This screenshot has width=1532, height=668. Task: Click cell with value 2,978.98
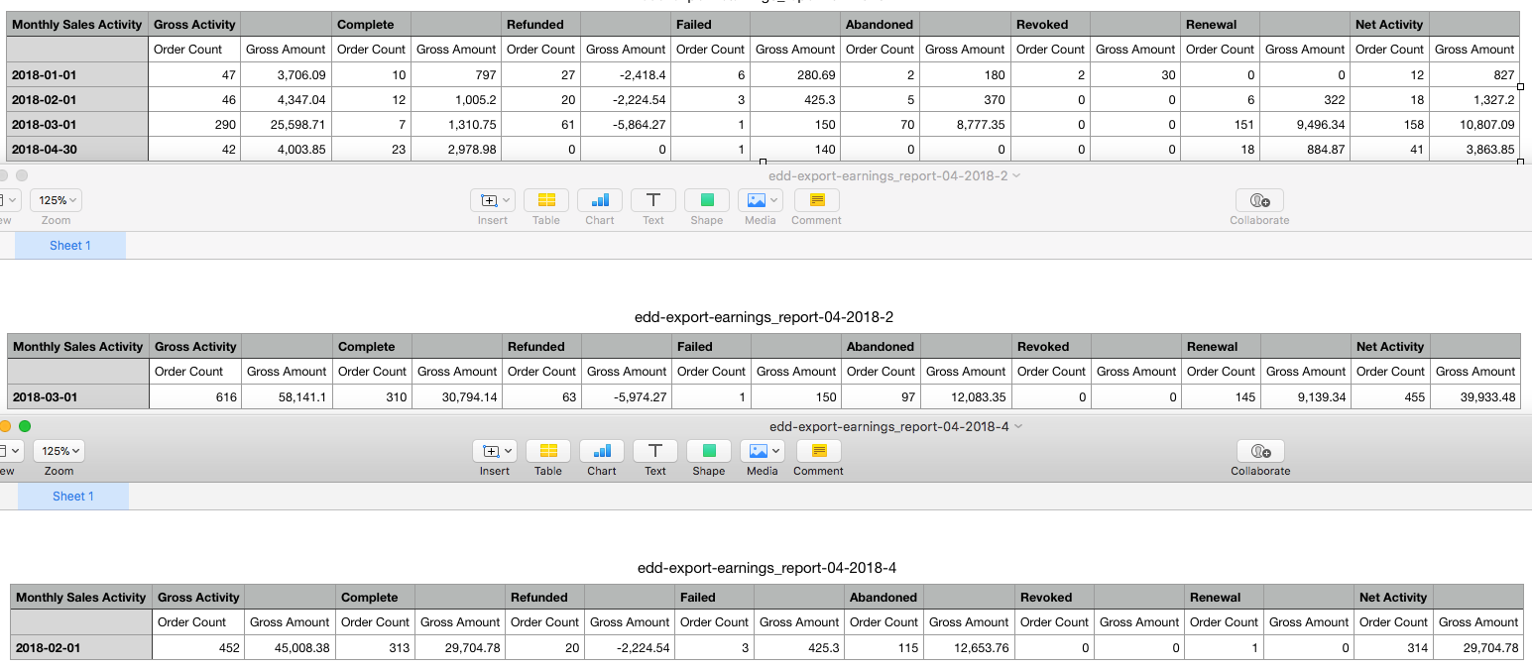coord(456,149)
